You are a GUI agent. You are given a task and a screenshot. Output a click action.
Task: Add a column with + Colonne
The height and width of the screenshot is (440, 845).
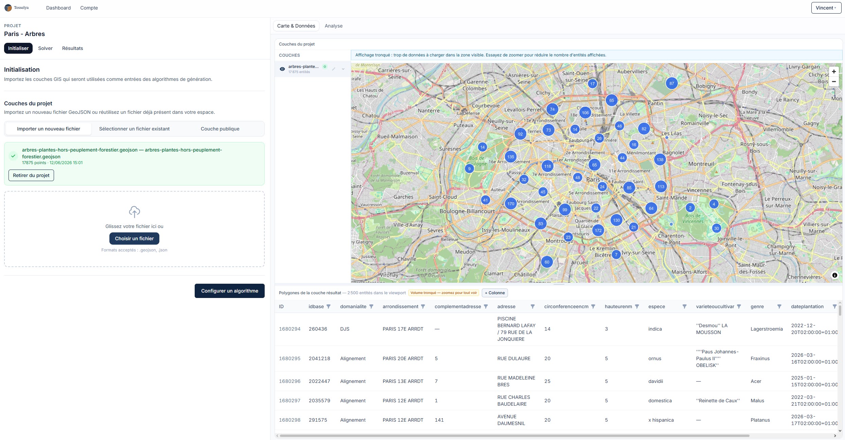[x=495, y=293]
